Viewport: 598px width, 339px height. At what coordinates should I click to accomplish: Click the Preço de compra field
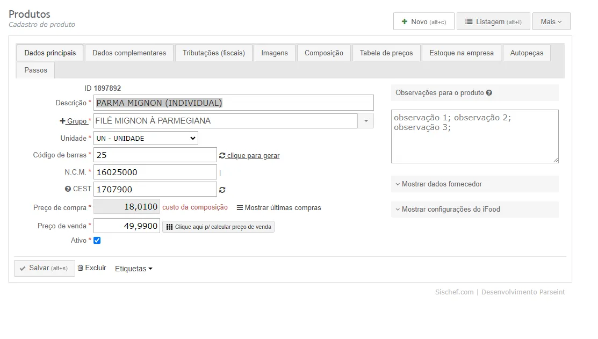[x=127, y=207]
